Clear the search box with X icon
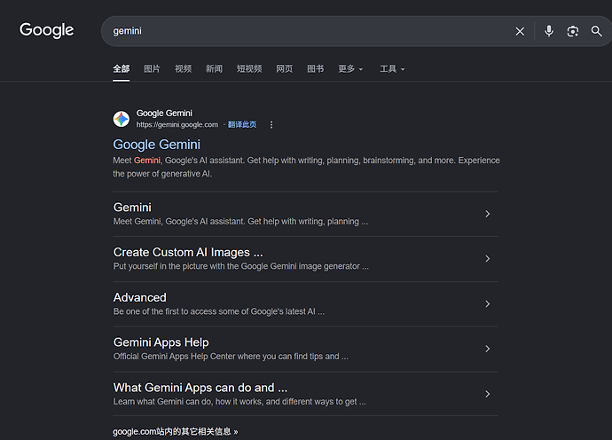612x440 pixels. click(x=520, y=31)
